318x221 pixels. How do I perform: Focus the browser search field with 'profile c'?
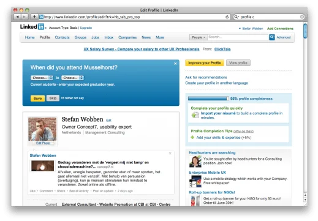(x=269, y=17)
